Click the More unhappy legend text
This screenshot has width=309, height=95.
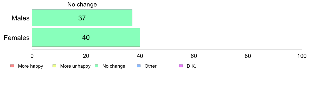[x=75, y=66]
